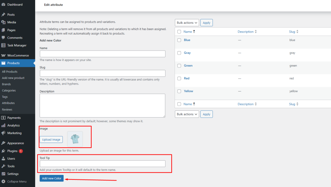
Task: Click the Dashboard gauge icon
Action: tap(3, 5)
